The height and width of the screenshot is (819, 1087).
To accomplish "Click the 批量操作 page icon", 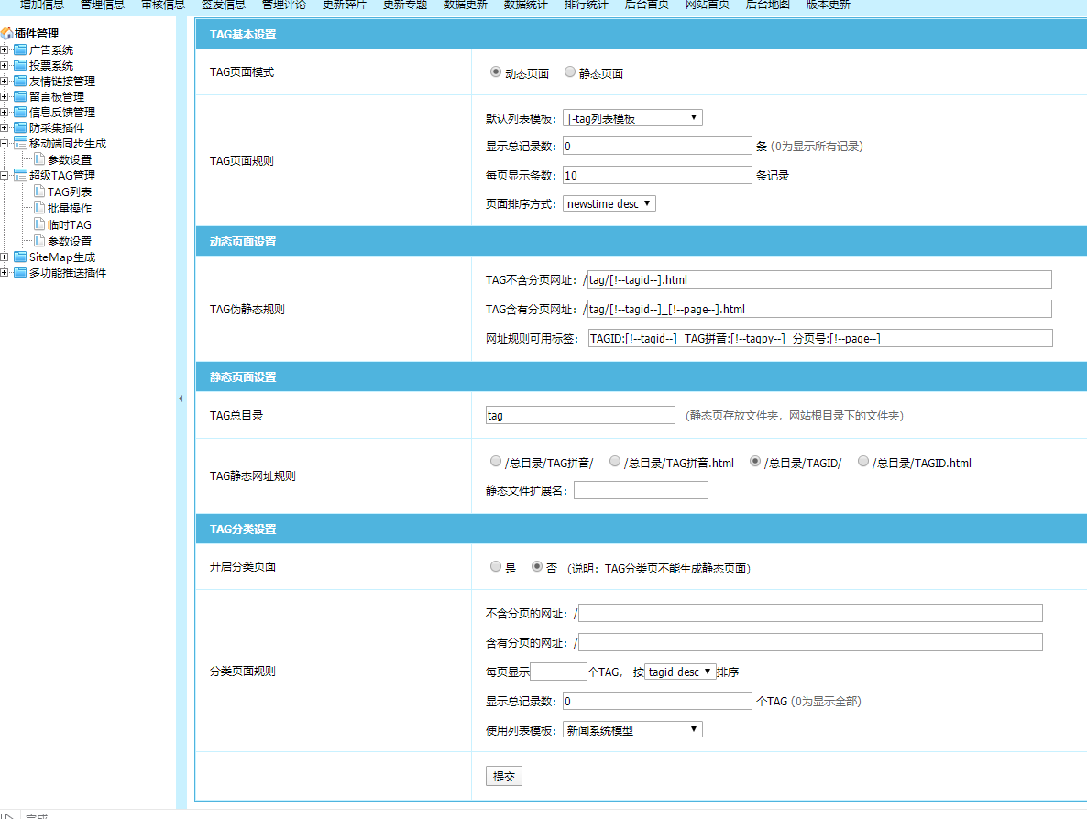I will pyautogui.click(x=39, y=208).
